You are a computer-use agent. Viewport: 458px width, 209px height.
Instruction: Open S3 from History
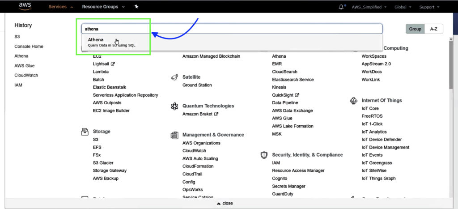[x=17, y=37]
